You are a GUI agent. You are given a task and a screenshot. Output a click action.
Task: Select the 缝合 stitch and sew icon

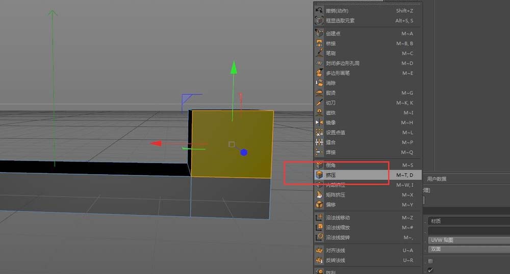coord(319,142)
